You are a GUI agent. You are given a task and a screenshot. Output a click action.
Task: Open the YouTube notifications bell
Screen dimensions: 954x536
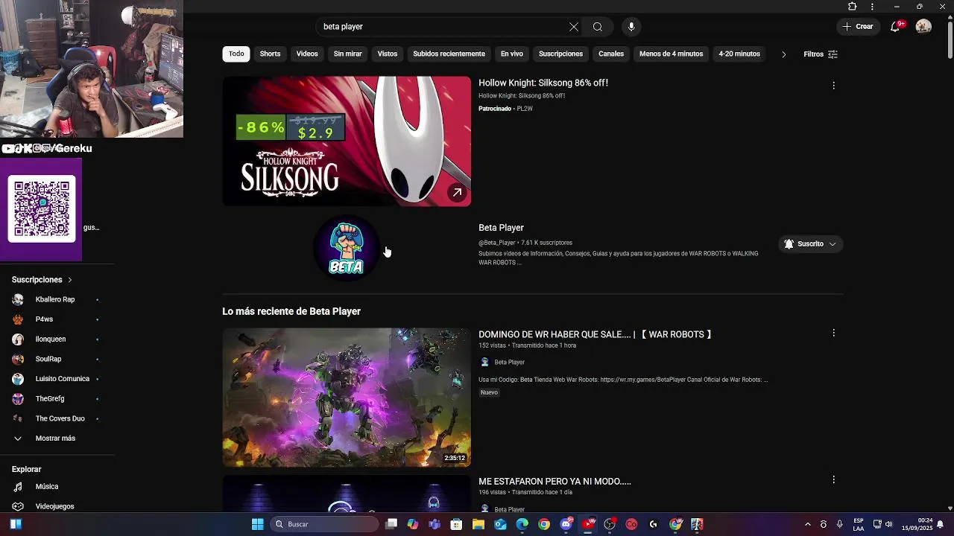pyautogui.click(x=895, y=27)
